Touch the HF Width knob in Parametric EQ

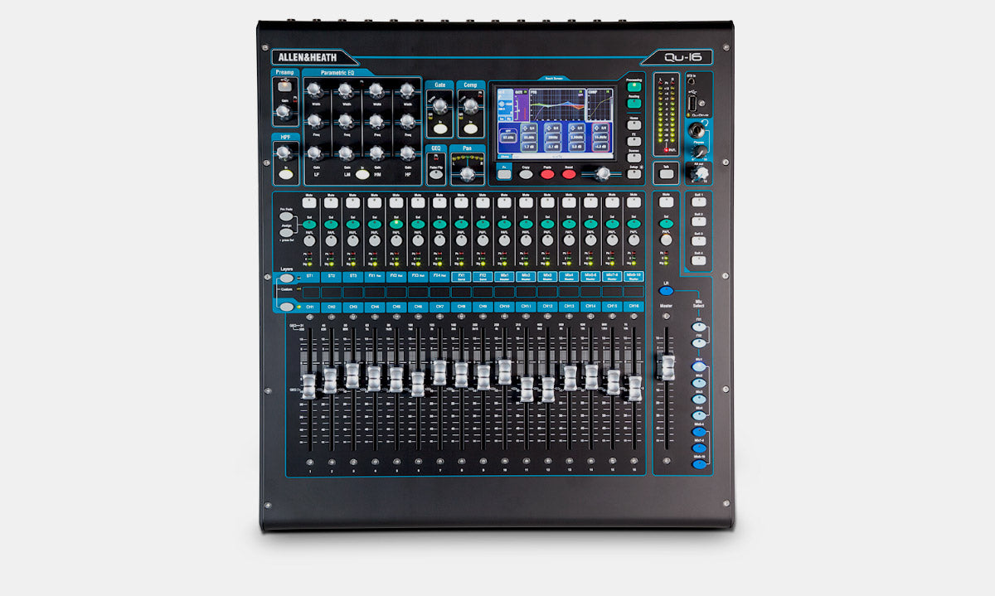407,90
